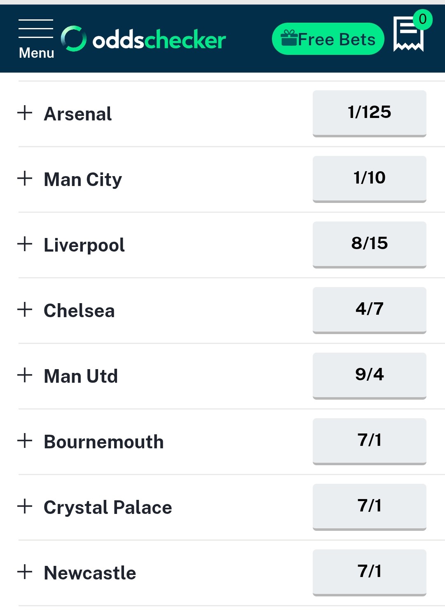
Task: Choose Man Utd 9/4 odds button
Action: click(369, 375)
